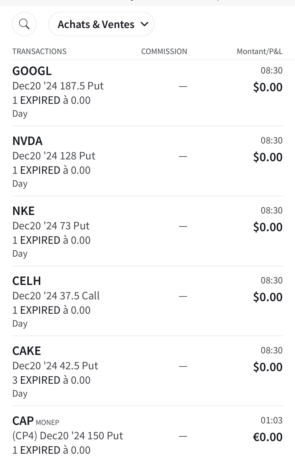The height and width of the screenshot is (459, 295).
Task: Click the CAP €0.00 amount
Action: (268, 437)
